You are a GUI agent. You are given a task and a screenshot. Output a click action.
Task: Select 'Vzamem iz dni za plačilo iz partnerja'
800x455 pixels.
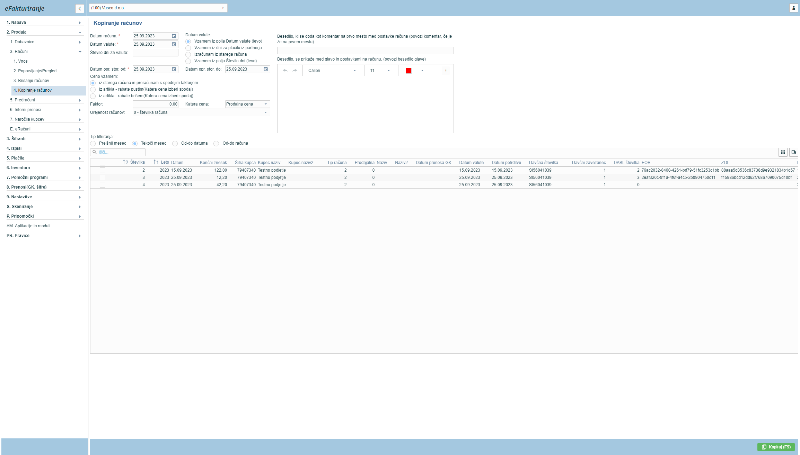tap(188, 48)
